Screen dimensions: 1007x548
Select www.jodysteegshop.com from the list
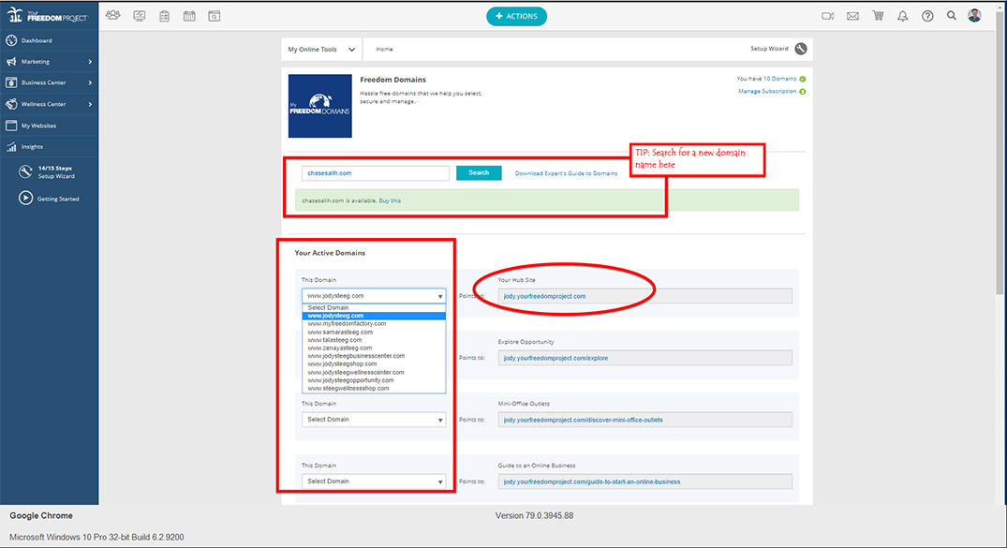pos(374,363)
